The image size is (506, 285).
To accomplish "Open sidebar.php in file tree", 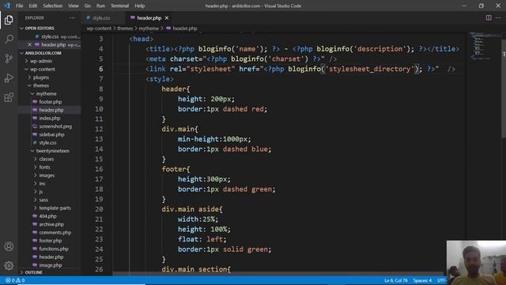I will (x=51, y=135).
